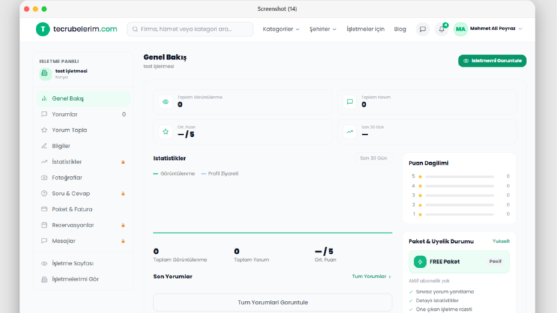This screenshot has width=557, height=313.
Task: Open the notifications bell icon
Action: click(442, 29)
